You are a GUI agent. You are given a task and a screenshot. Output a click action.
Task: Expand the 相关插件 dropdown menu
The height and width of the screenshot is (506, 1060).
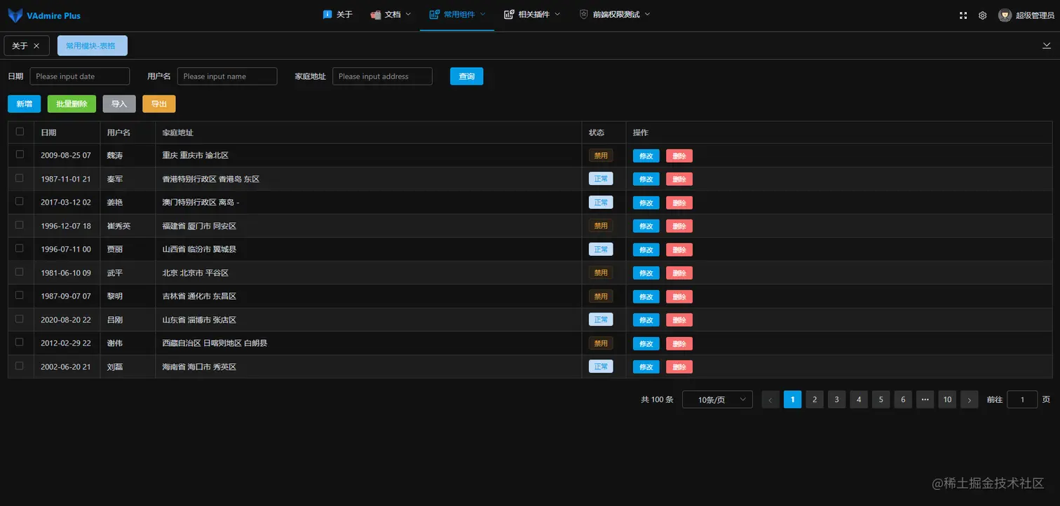tap(557, 14)
